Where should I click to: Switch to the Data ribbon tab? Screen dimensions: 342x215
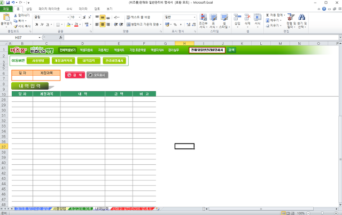coord(83,9)
